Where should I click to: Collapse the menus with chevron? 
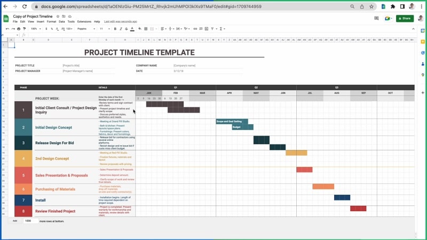pyautogui.click(x=413, y=29)
